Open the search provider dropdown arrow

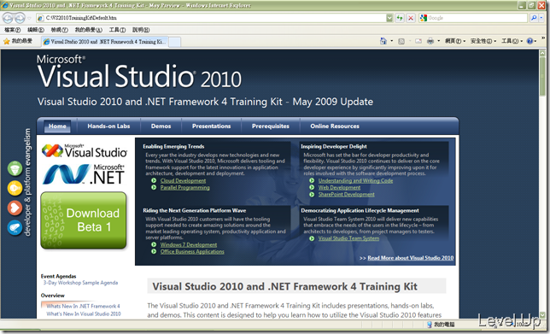click(x=542, y=18)
